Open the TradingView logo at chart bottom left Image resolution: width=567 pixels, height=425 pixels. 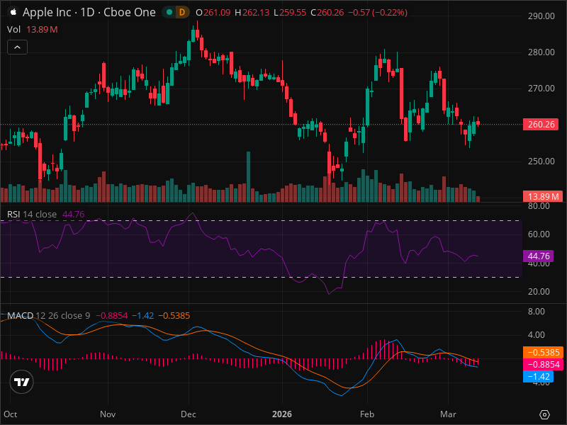[22, 382]
